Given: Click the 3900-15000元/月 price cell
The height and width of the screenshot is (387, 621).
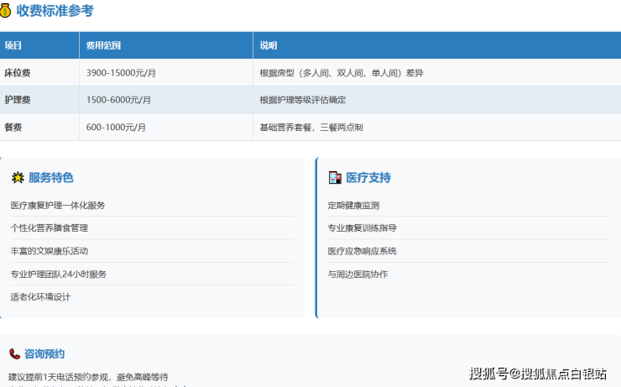Looking at the screenshot, I should point(121,73).
